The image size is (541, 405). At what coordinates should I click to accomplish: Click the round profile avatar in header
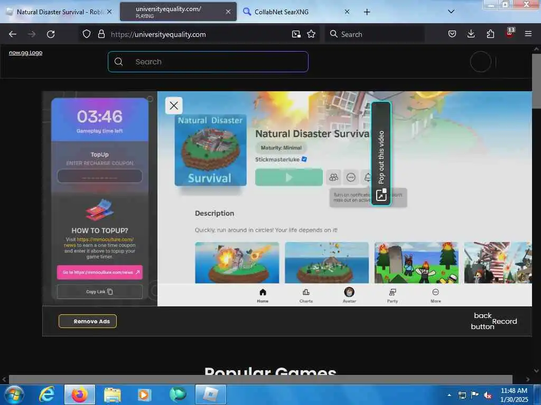[480, 62]
